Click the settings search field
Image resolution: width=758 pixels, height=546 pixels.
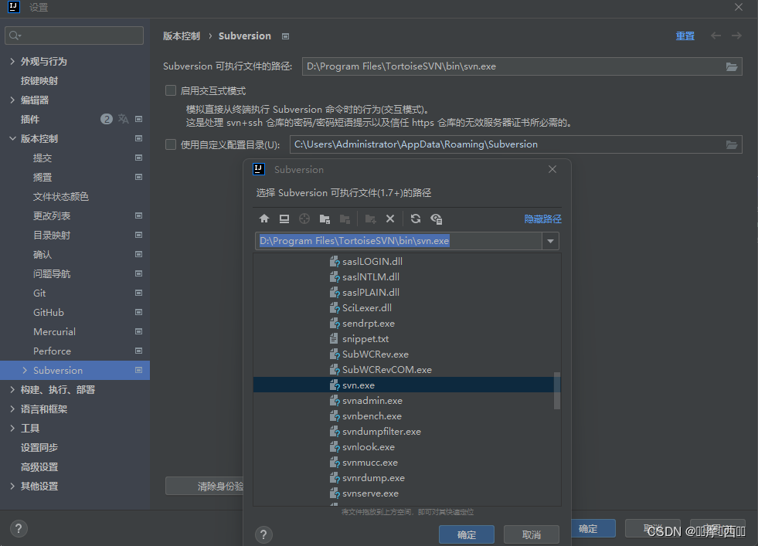point(74,36)
